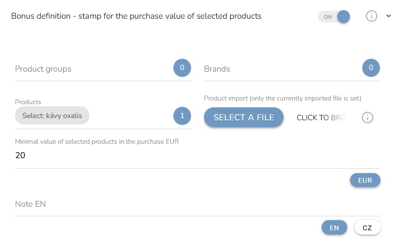Click the 'CLICK TO BROWSE' text
This screenshot has height=242, width=396.
pyautogui.click(x=321, y=118)
